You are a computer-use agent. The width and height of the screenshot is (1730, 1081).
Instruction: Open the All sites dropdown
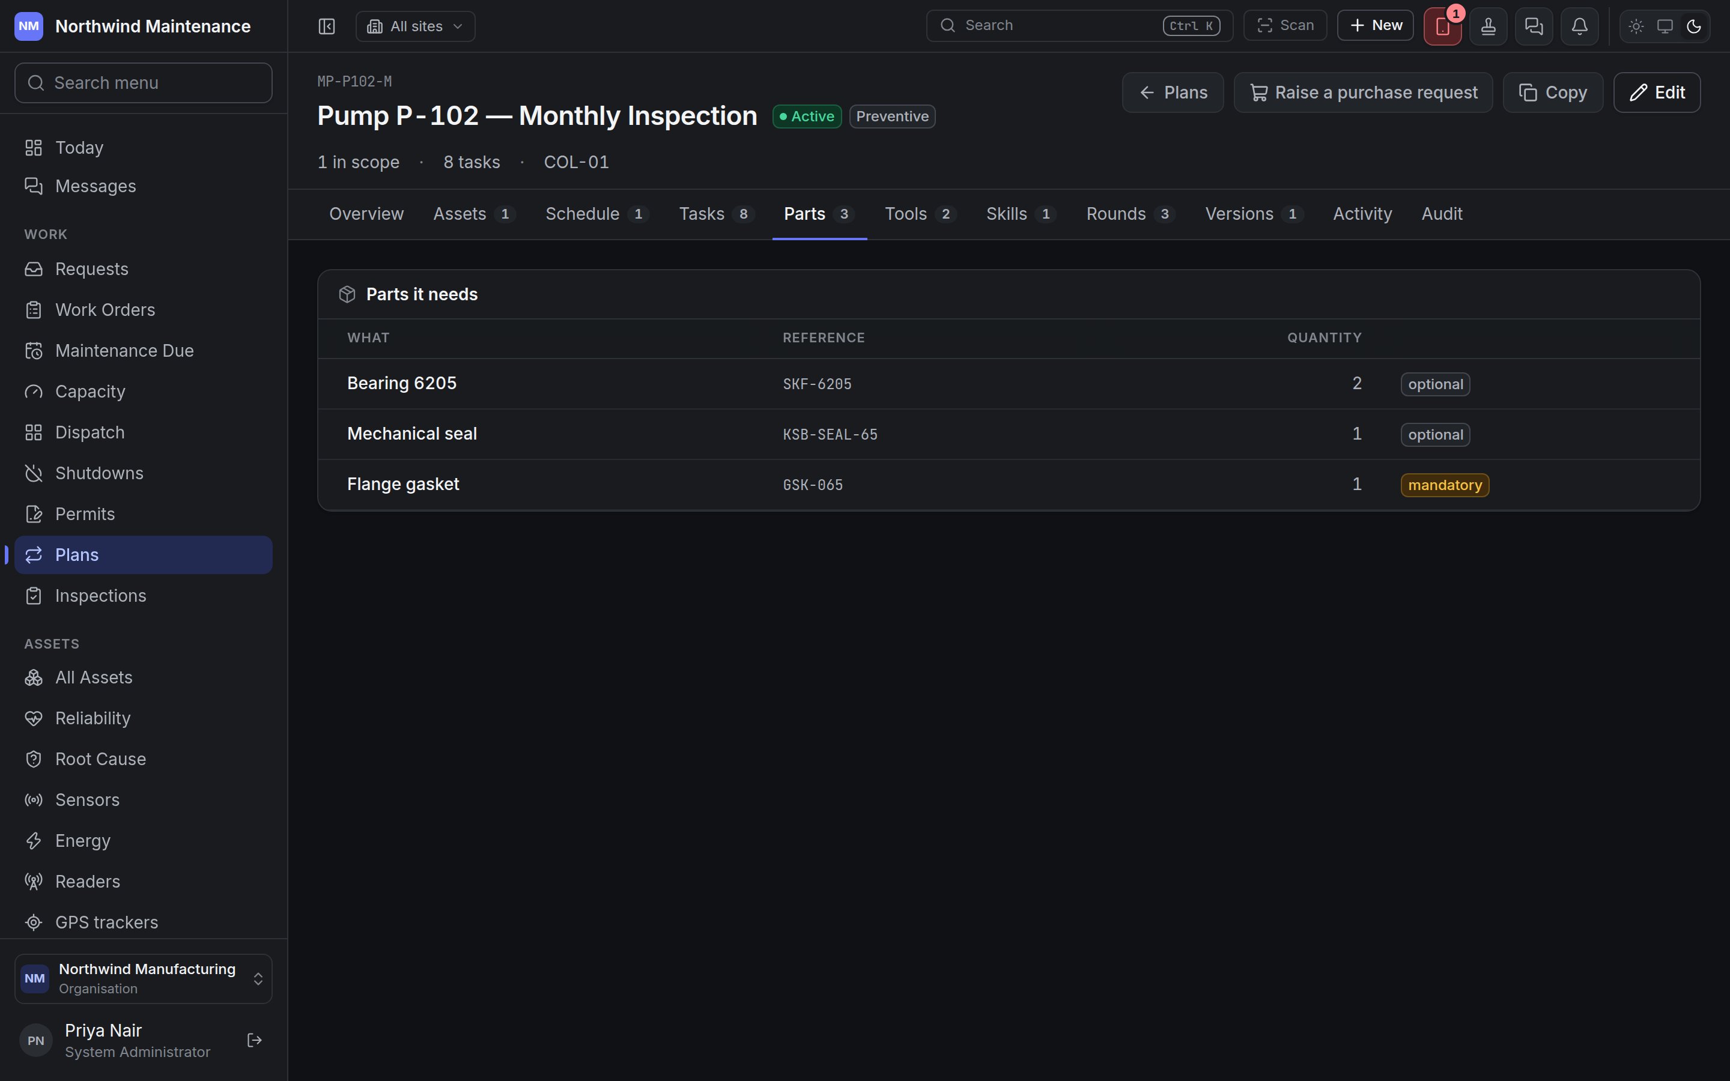(x=415, y=26)
